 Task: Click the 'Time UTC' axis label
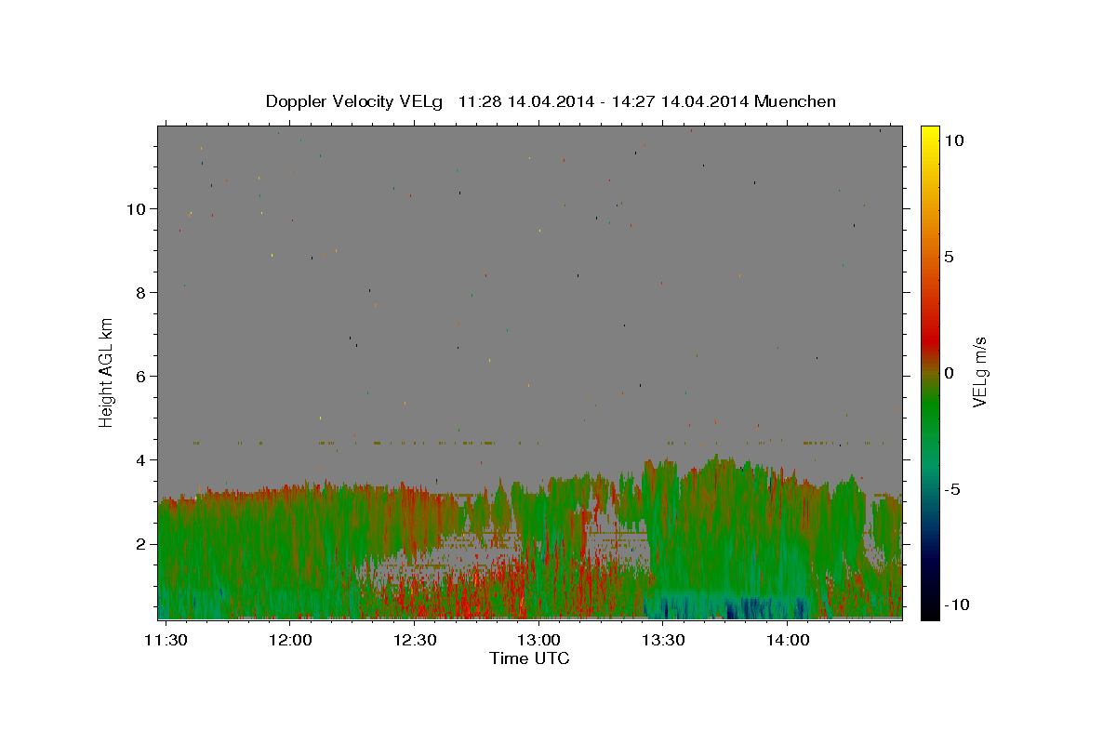click(x=529, y=658)
